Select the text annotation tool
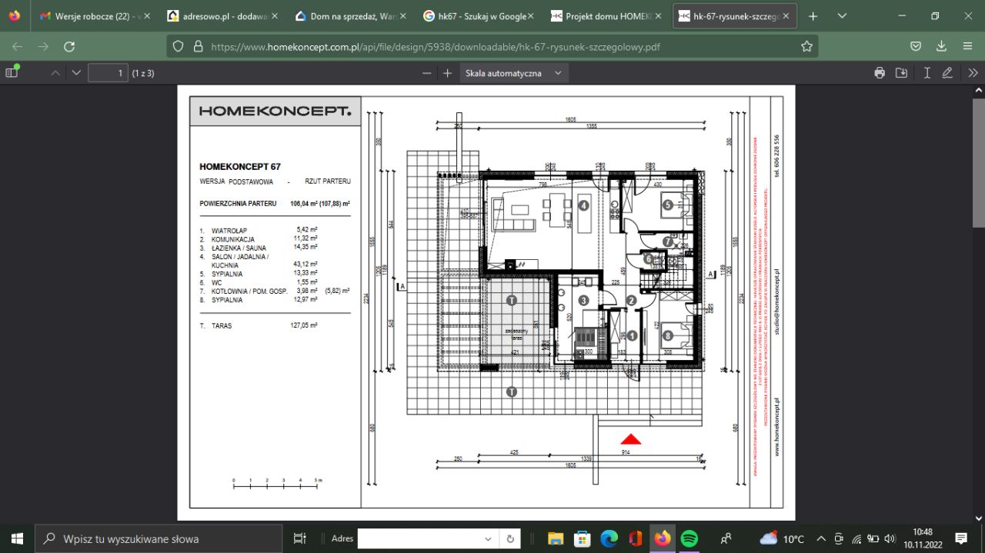This screenshot has height=553, width=985. point(927,73)
